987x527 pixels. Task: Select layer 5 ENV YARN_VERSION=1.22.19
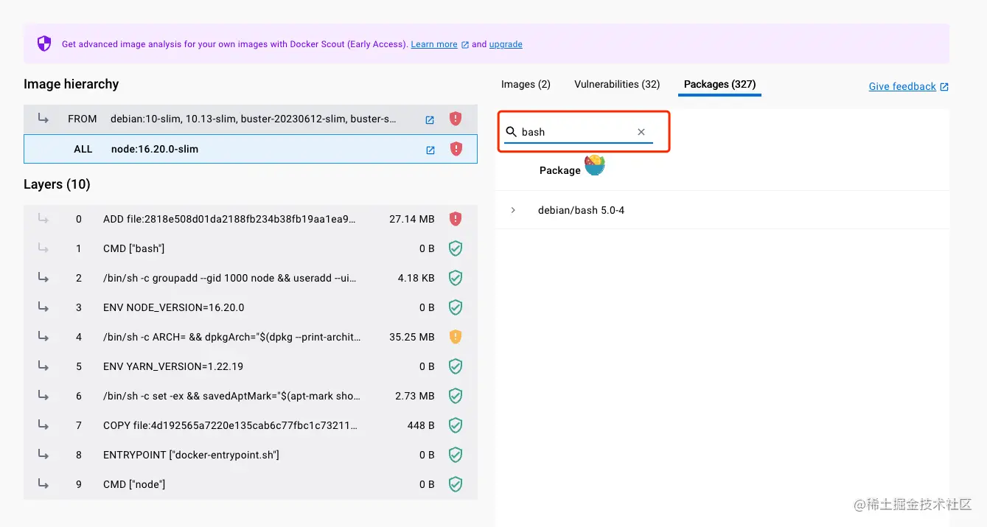tap(251, 366)
